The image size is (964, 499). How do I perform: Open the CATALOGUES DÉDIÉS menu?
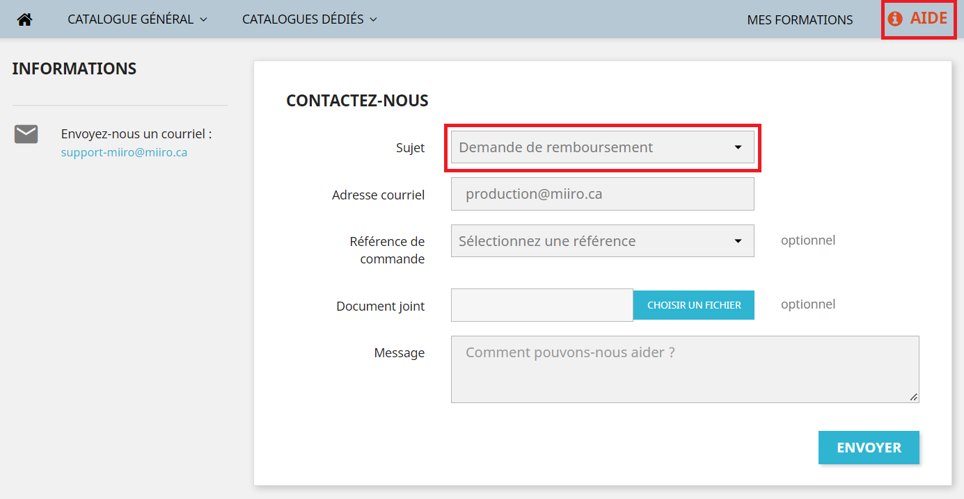(310, 19)
